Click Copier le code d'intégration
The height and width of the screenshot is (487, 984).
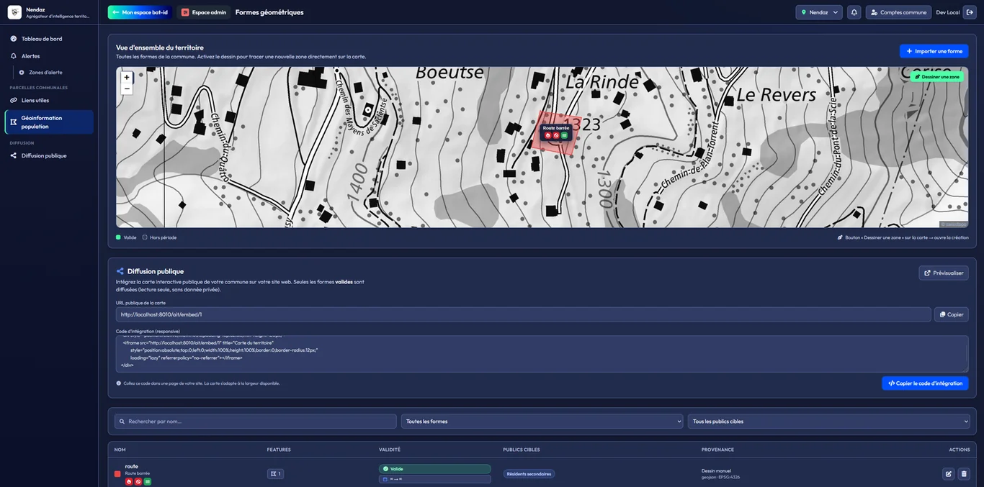(925, 383)
